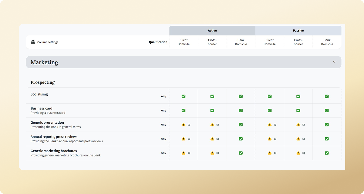This screenshot has width=364, height=194.
Task: Open comment icon for Generic presentation, Active Cross-border
Action: (217, 125)
